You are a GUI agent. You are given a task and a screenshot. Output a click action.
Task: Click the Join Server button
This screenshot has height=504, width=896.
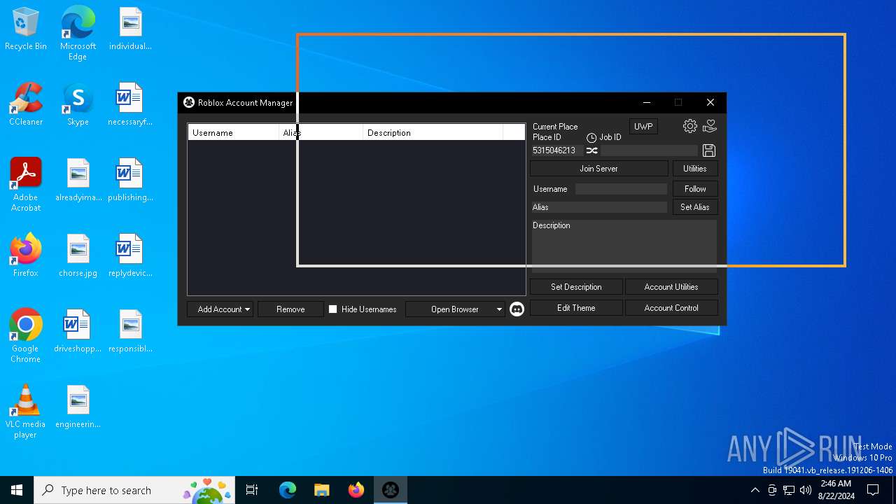point(599,169)
